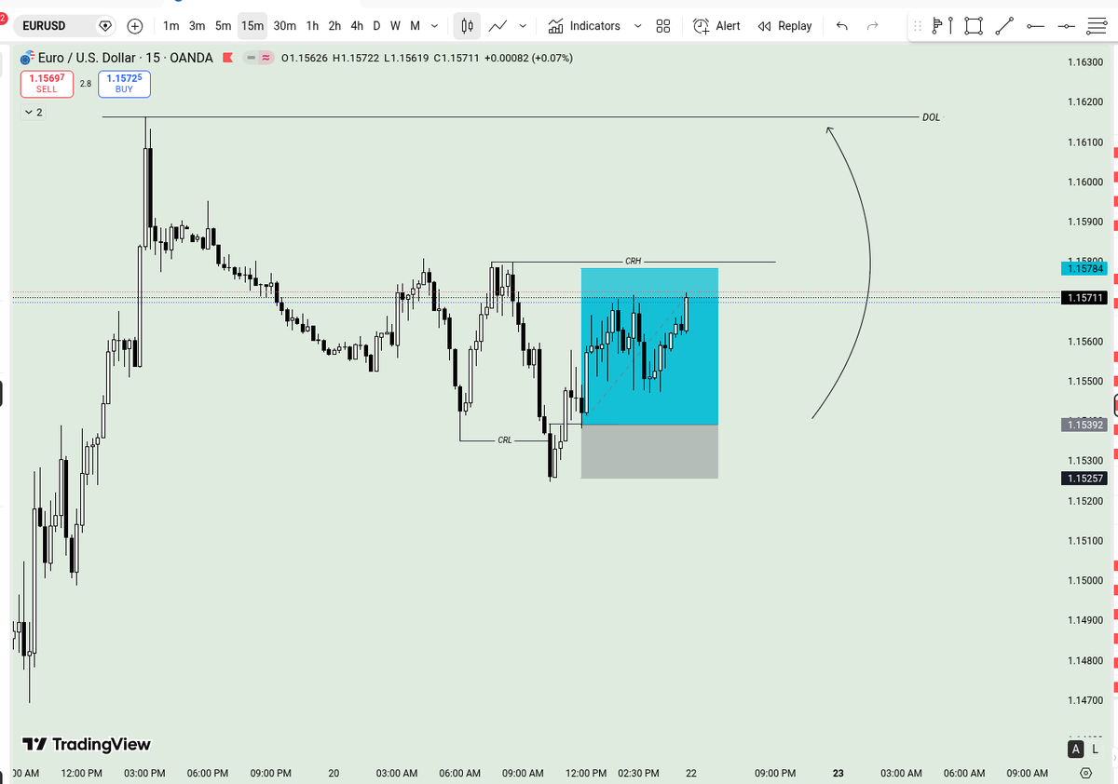The height and width of the screenshot is (784, 1118).
Task: Start bar Replay mode
Action: coord(784,26)
